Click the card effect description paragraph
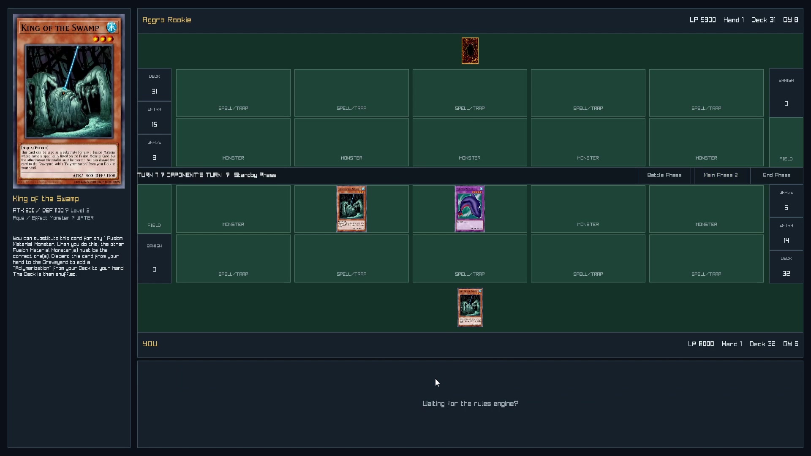This screenshot has width=811, height=456. pos(68,256)
